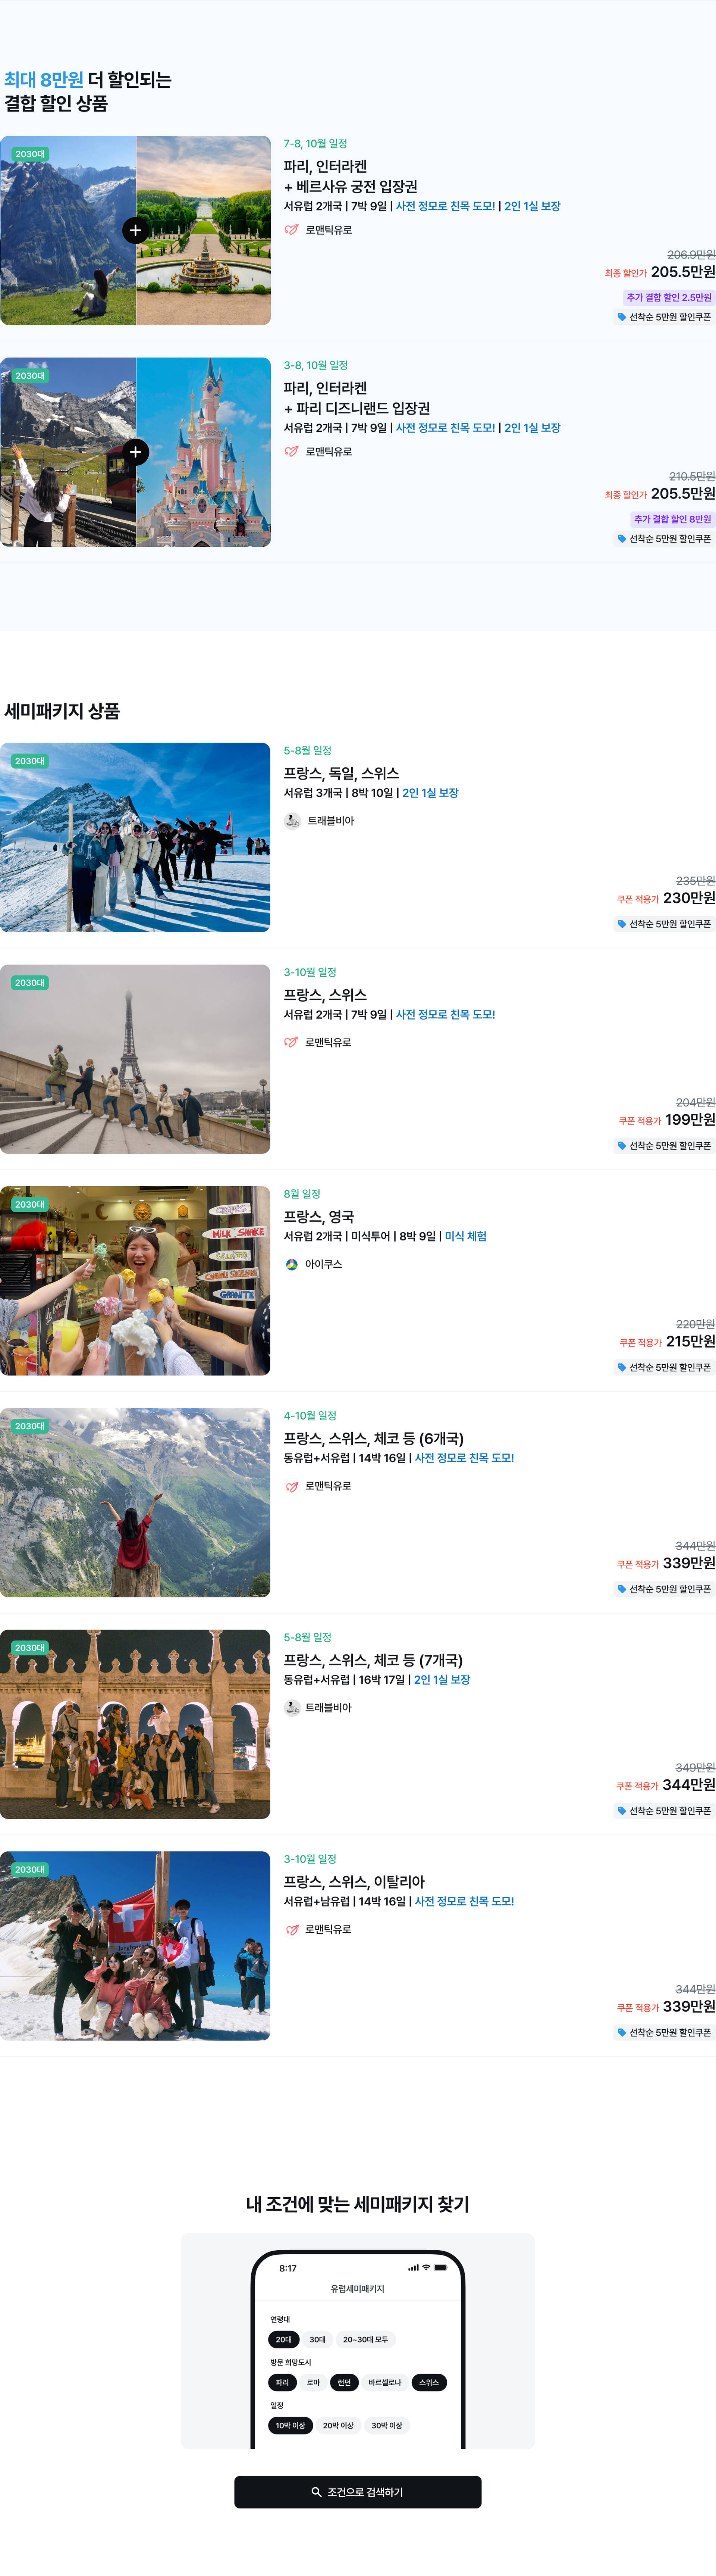This screenshot has width=716, height=2576.
Task: Select the 20~30대 모두 chip
Action: pos(365,2340)
